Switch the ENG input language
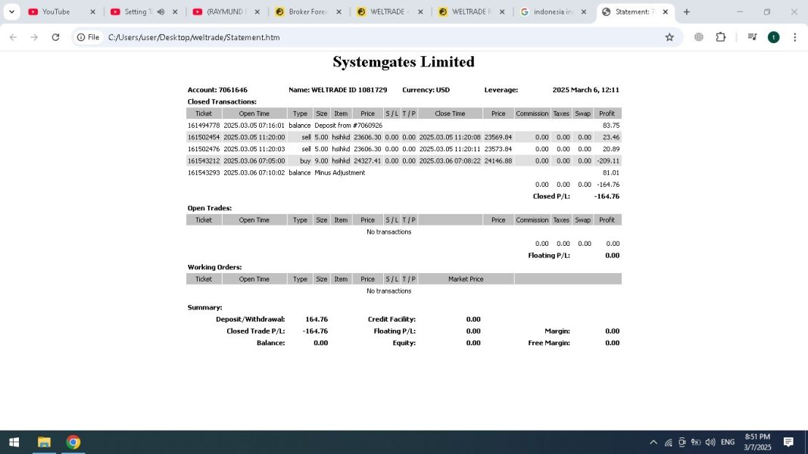This screenshot has height=454, width=808. (728, 442)
